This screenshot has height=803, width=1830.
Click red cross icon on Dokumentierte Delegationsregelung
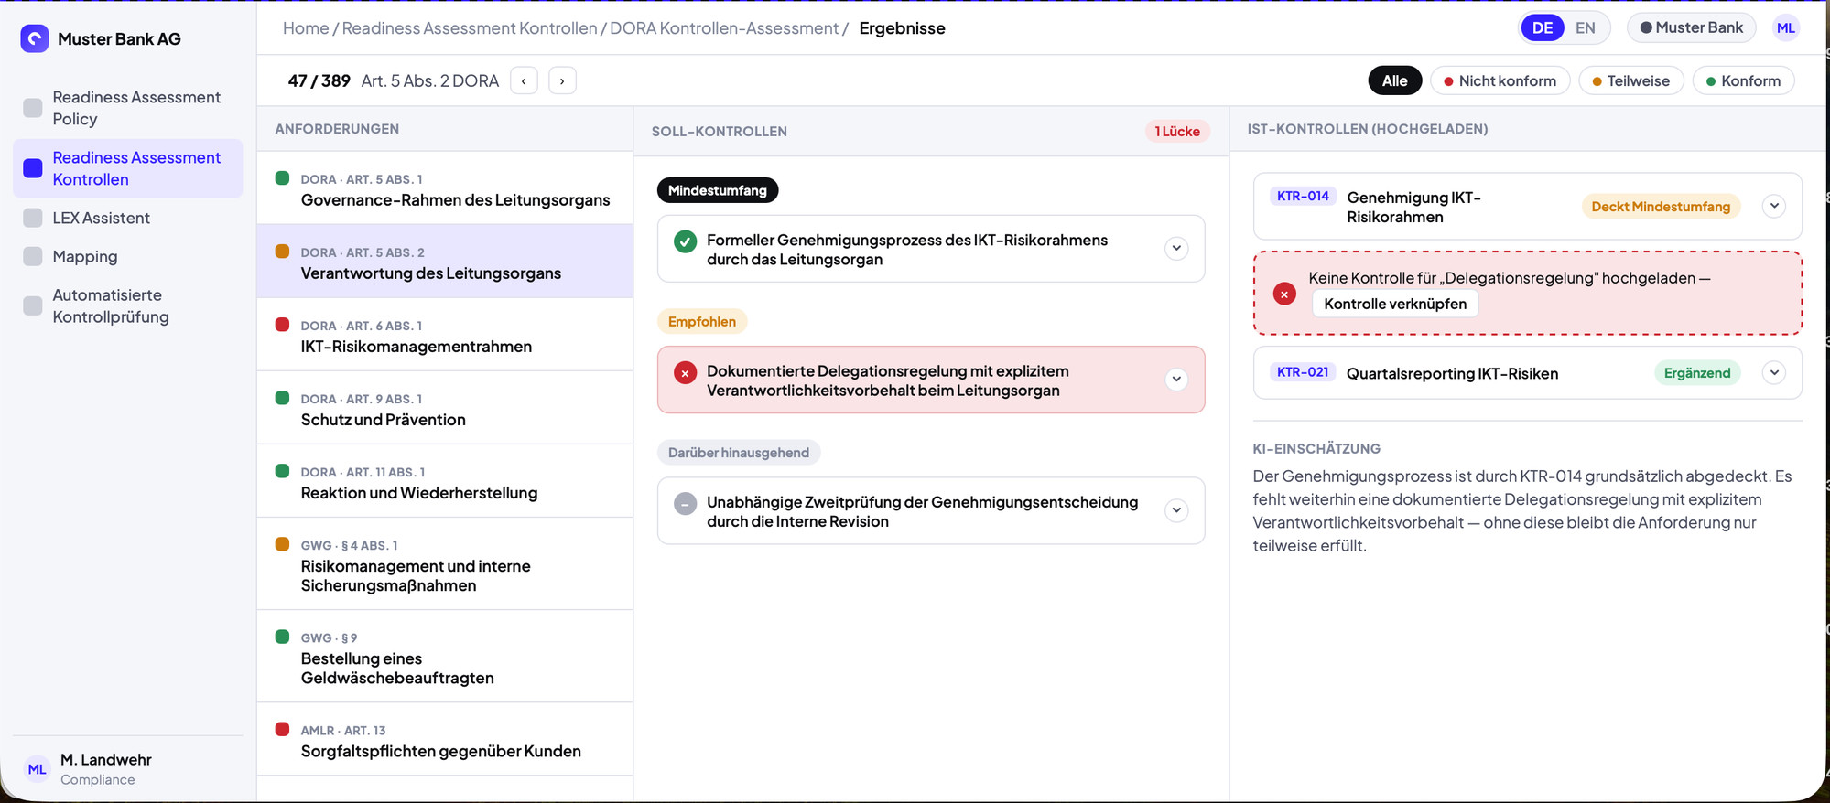685,373
